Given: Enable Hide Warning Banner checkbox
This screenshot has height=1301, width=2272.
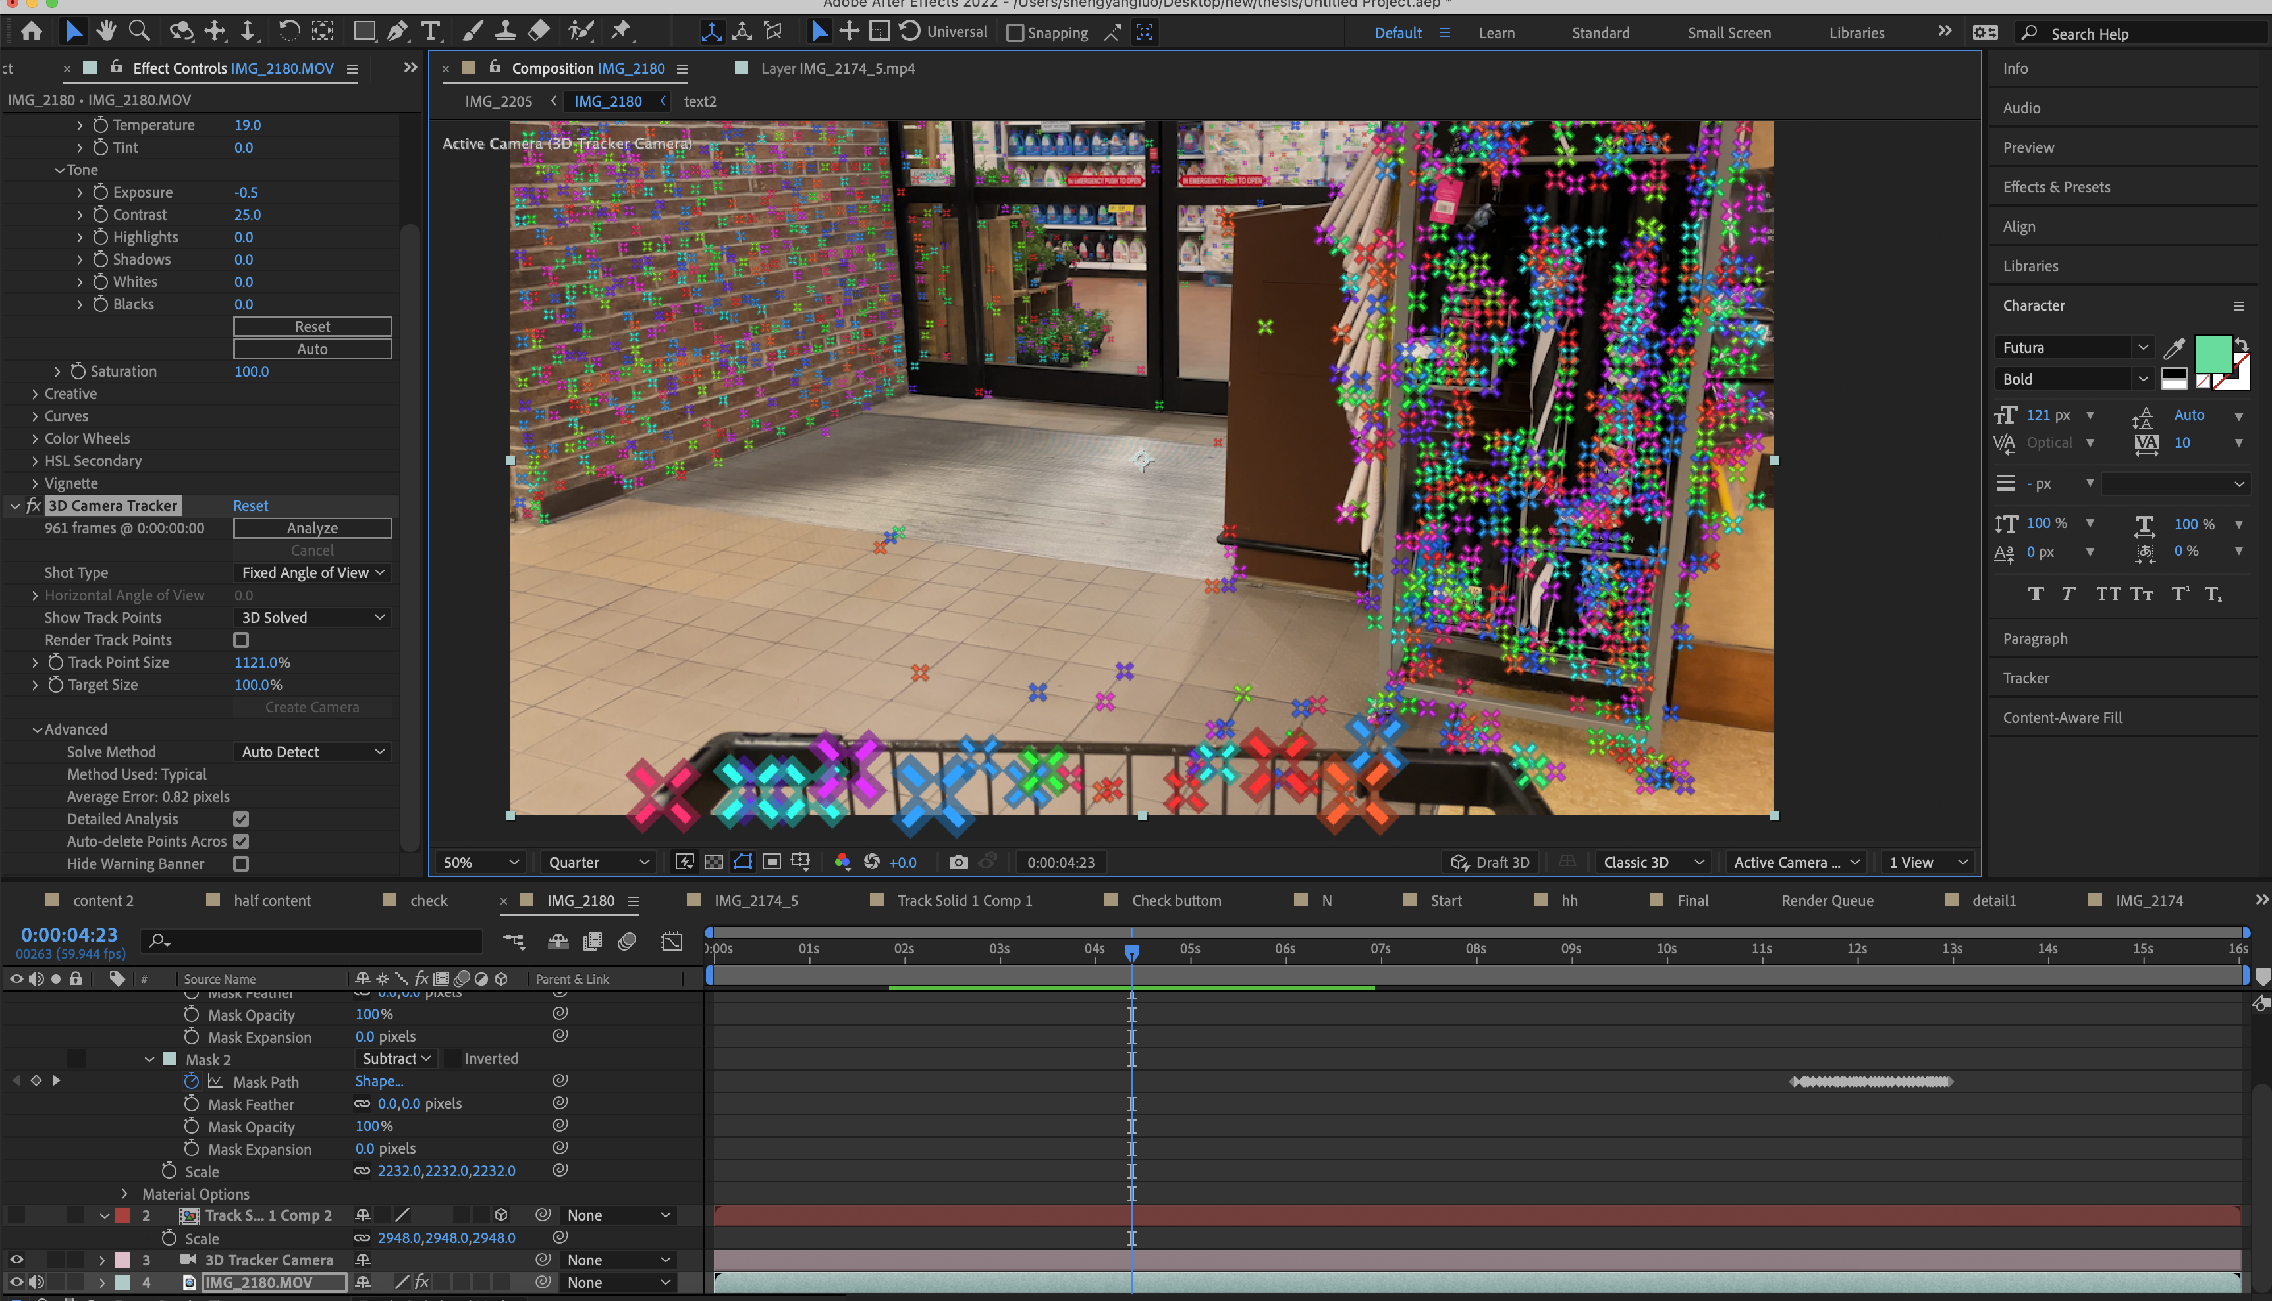Looking at the screenshot, I should (x=241, y=864).
